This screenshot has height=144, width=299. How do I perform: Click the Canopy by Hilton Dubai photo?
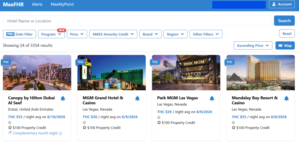(37, 72)
